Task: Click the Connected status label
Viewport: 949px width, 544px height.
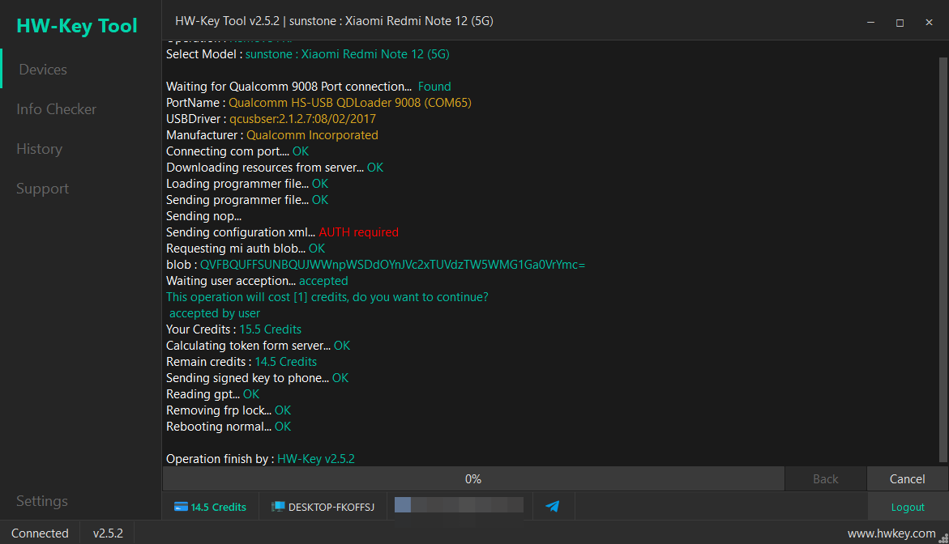Action: pyautogui.click(x=40, y=533)
